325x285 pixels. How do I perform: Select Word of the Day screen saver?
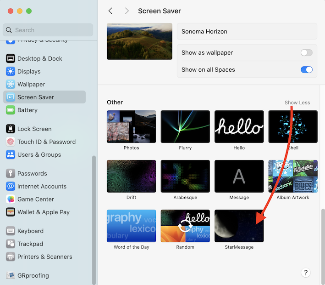tap(132, 226)
